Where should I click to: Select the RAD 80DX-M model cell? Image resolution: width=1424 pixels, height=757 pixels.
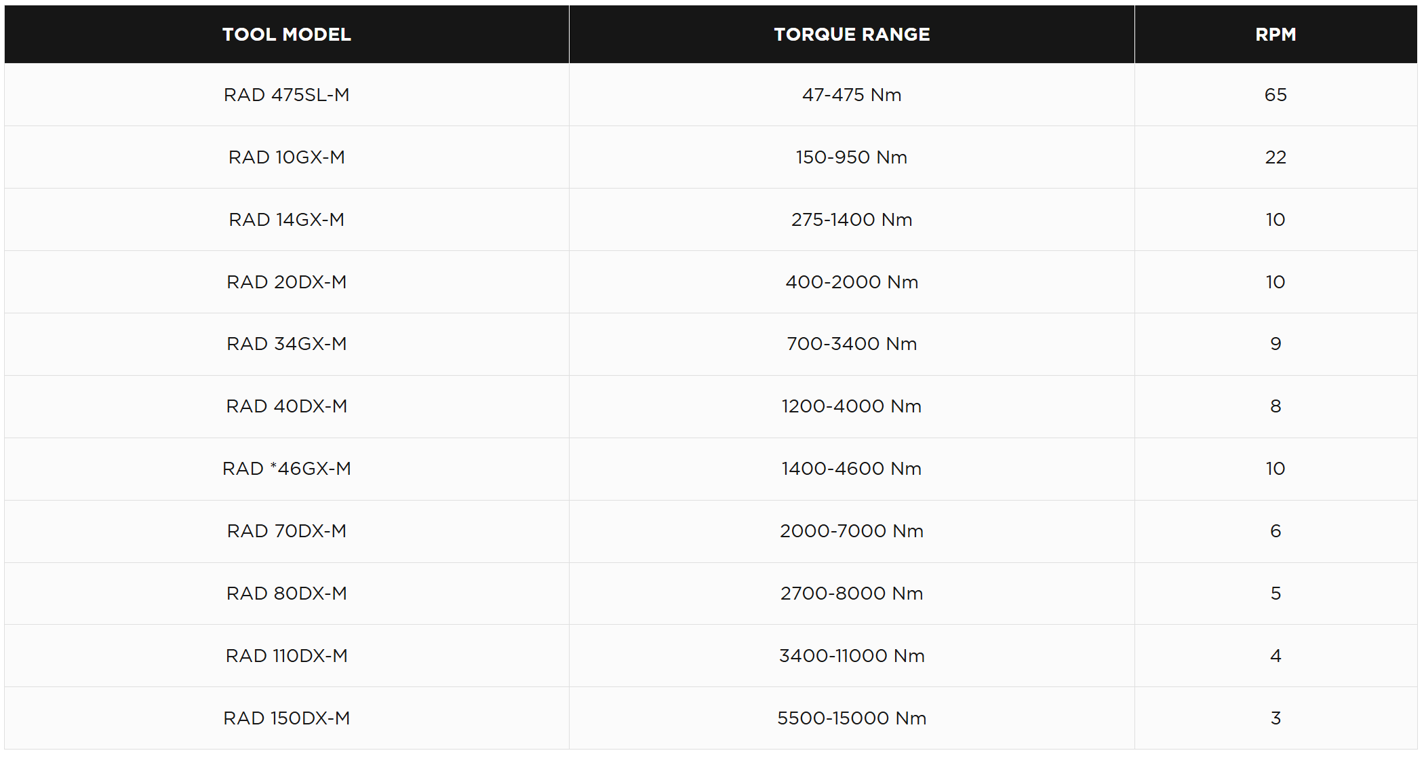(x=287, y=594)
